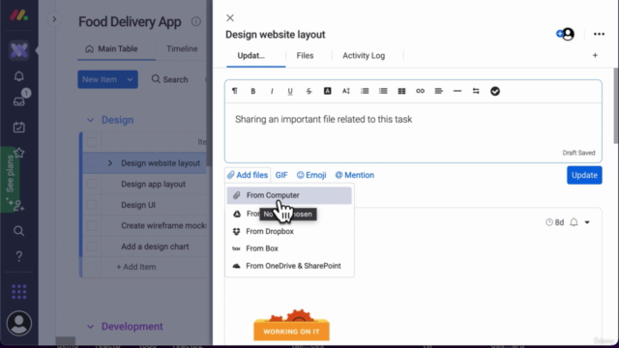Screen dimensions: 619x348
Task: Apply italic formatting to update text
Action: [x=272, y=91]
